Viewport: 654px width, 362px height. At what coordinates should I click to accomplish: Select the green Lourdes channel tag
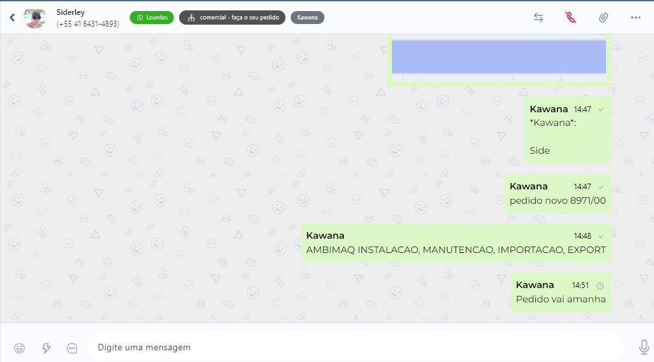coord(152,18)
